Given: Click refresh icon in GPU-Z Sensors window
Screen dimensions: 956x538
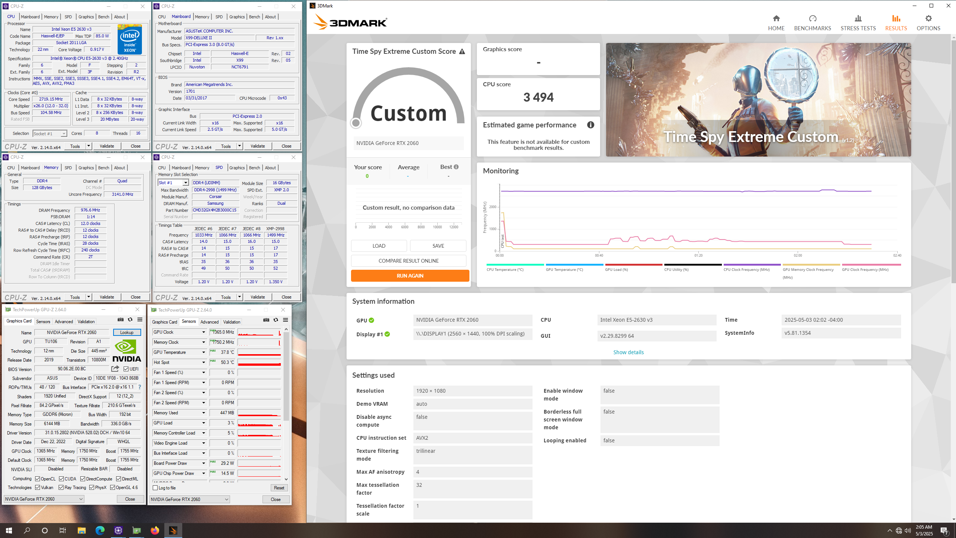Looking at the screenshot, I should point(276,320).
